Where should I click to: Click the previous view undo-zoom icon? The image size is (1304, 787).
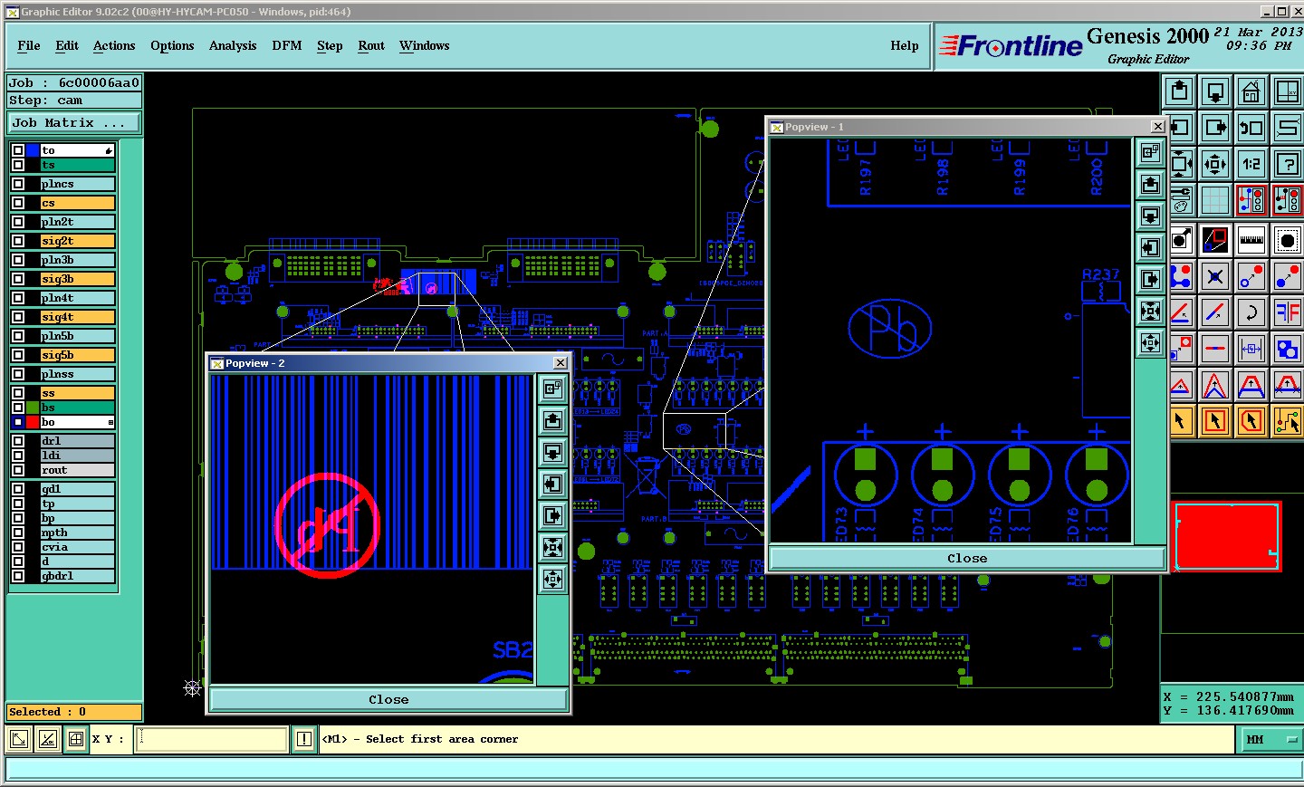[1251, 128]
